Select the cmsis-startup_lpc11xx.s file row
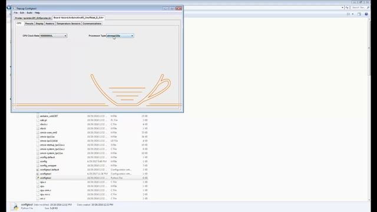The width and height of the screenshot is (377, 212). pos(92,145)
